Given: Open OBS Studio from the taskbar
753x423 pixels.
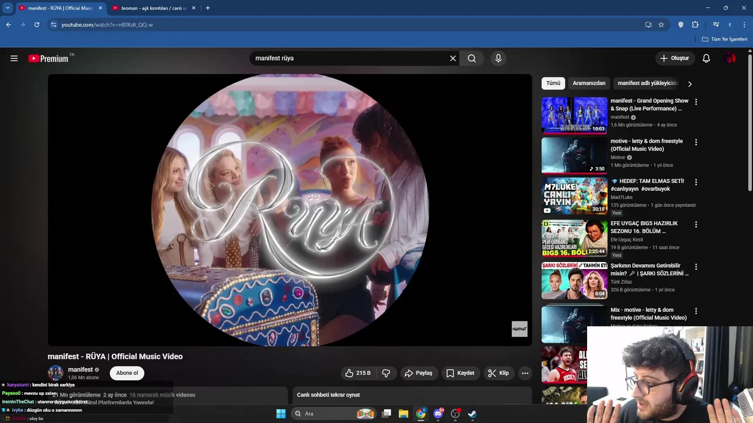Looking at the screenshot, I should (455, 414).
